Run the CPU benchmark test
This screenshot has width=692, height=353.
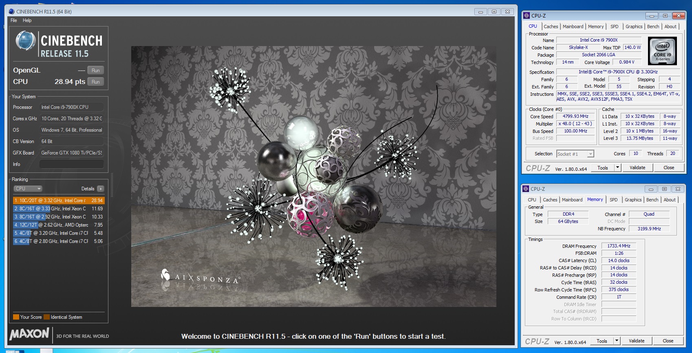(95, 82)
